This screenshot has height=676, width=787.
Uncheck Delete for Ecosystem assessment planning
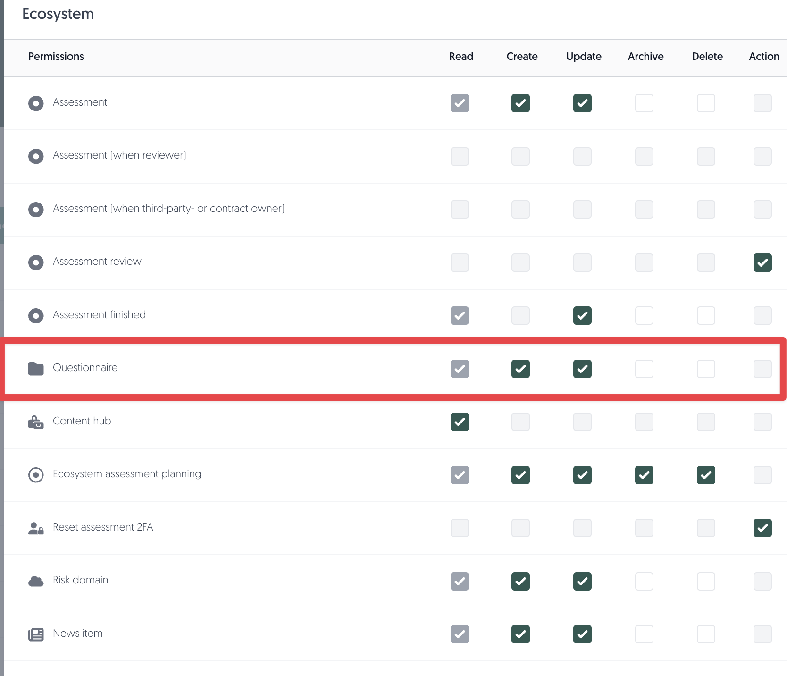[x=706, y=475]
